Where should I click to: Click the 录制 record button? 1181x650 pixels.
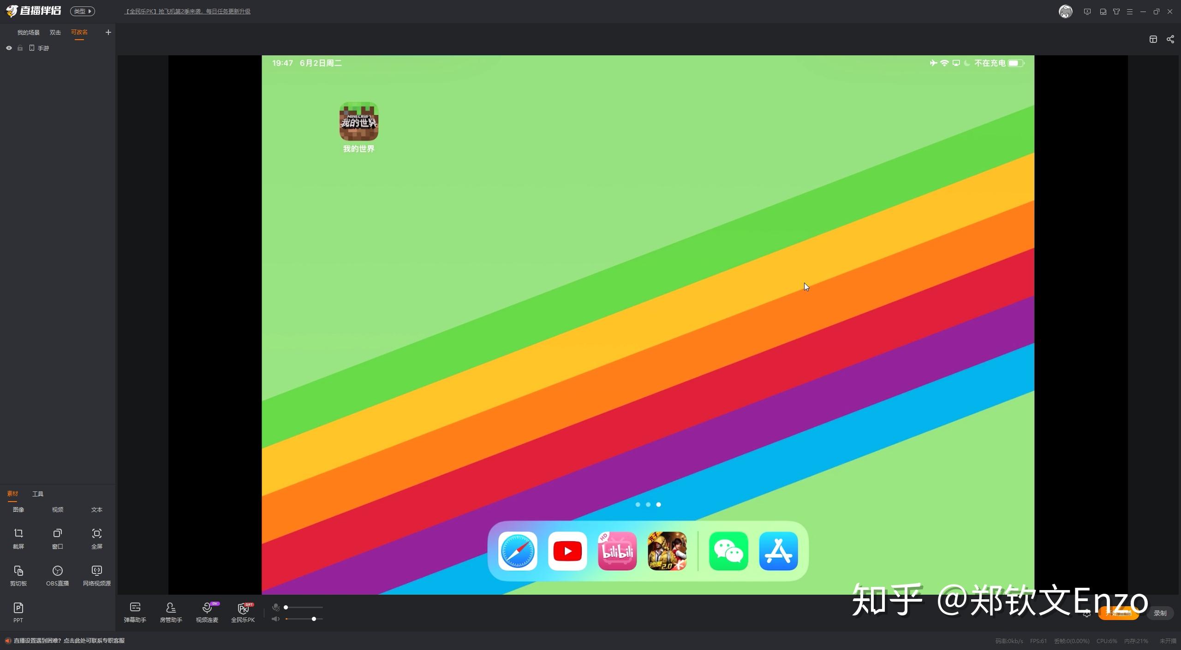coord(1160,613)
